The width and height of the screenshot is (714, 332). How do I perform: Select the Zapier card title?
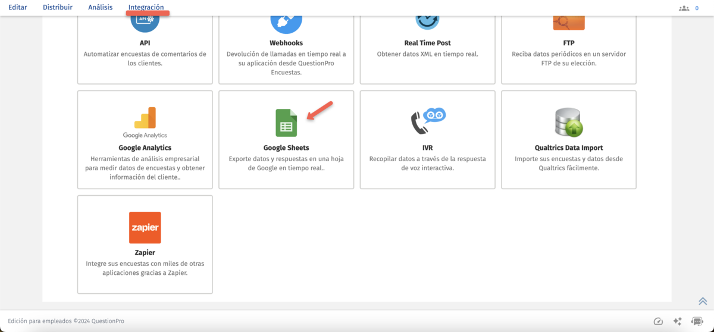(145, 252)
